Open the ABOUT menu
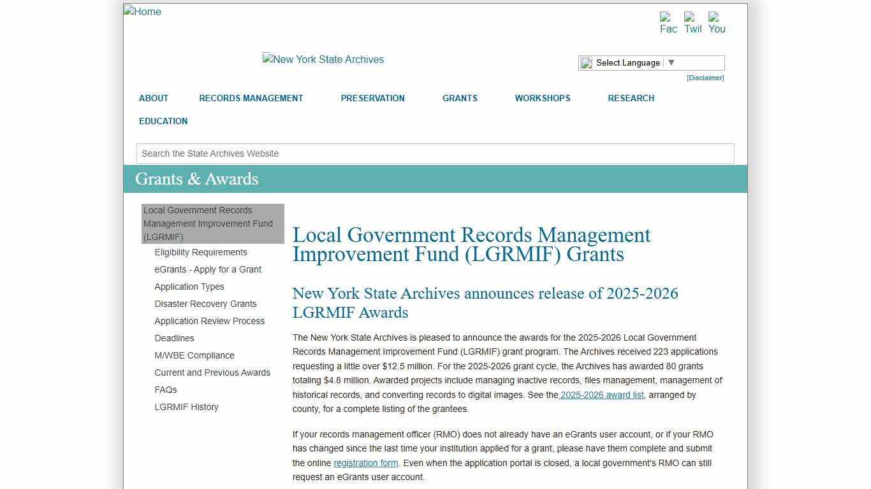This screenshot has height=489, width=871. click(153, 98)
